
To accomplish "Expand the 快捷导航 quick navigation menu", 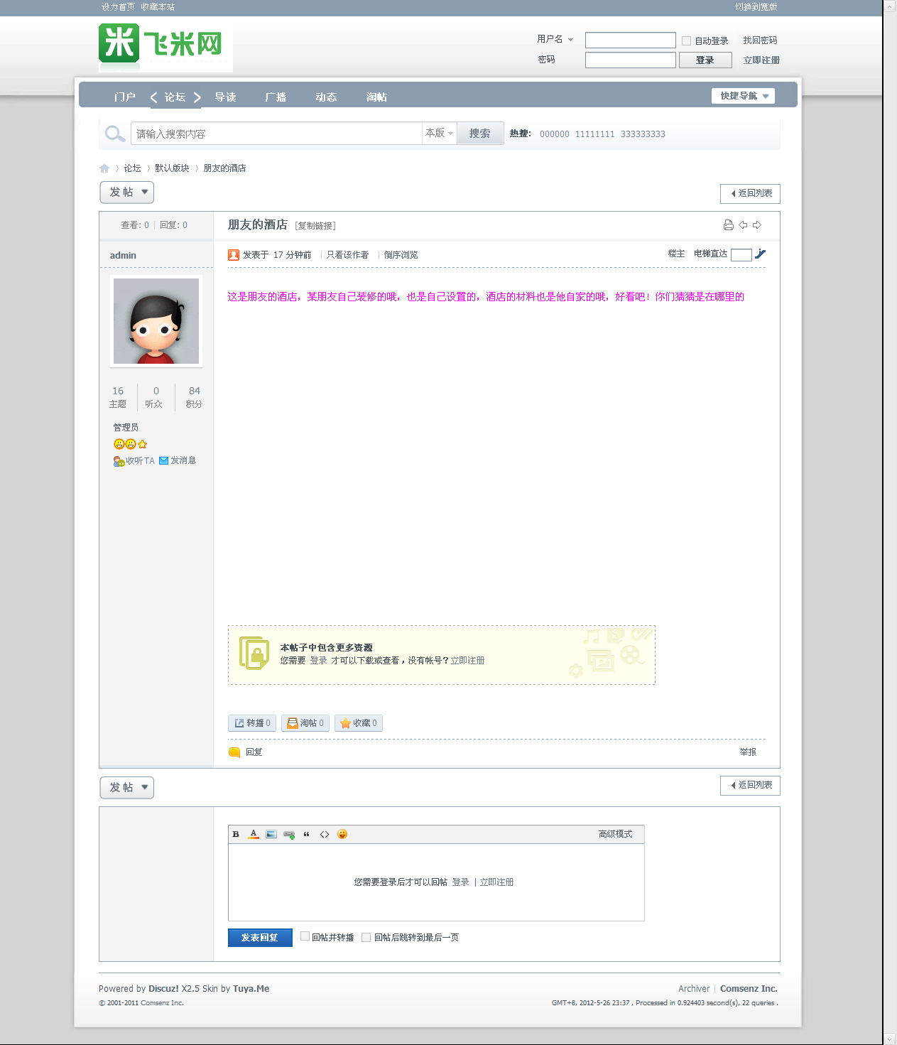I will coord(743,95).
